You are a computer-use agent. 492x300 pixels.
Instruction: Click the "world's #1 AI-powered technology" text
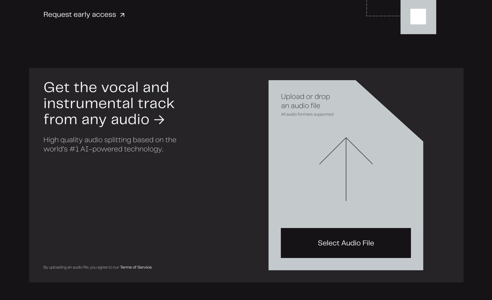(103, 149)
